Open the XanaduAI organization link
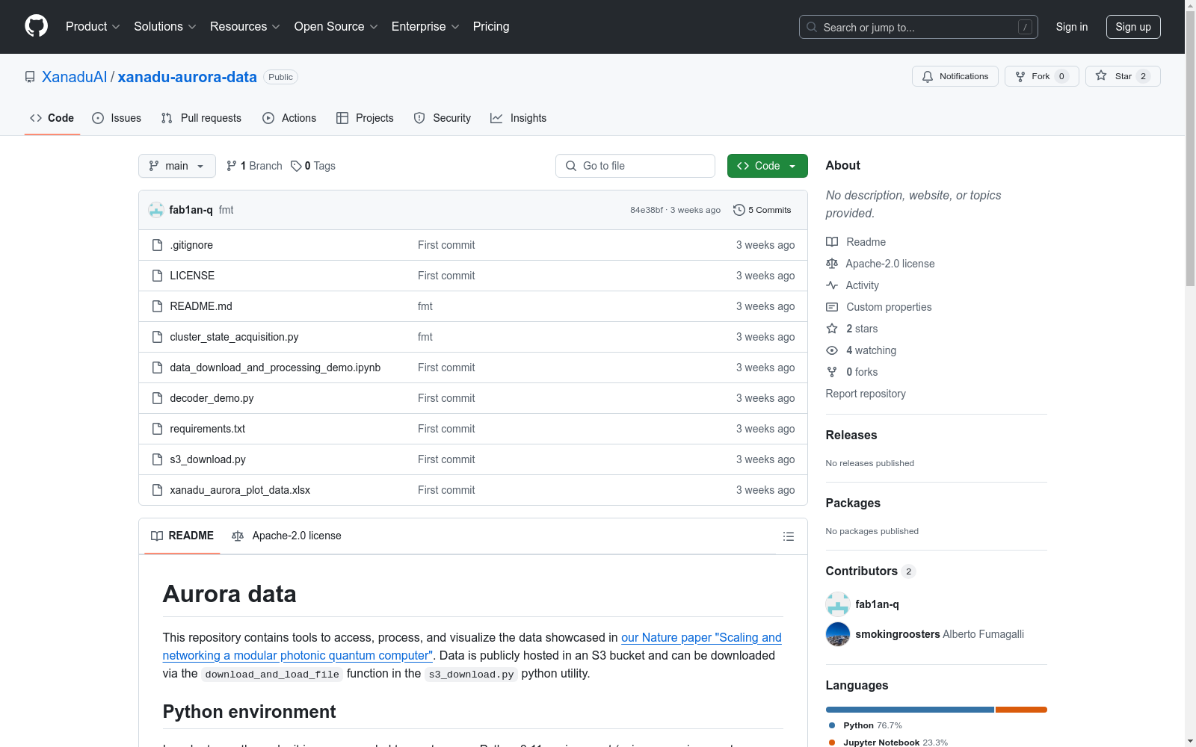 75,77
